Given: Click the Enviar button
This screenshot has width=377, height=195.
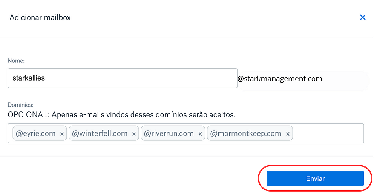Looking at the screenshot, I should [315, 178].
